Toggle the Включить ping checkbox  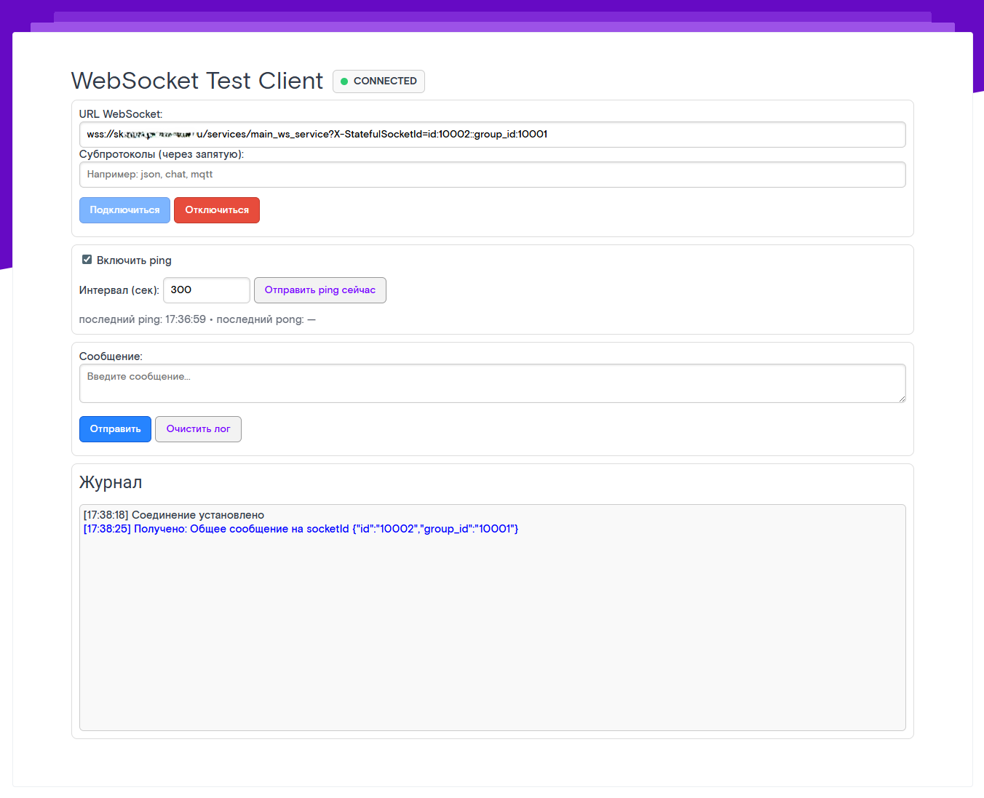coord(87,260)
